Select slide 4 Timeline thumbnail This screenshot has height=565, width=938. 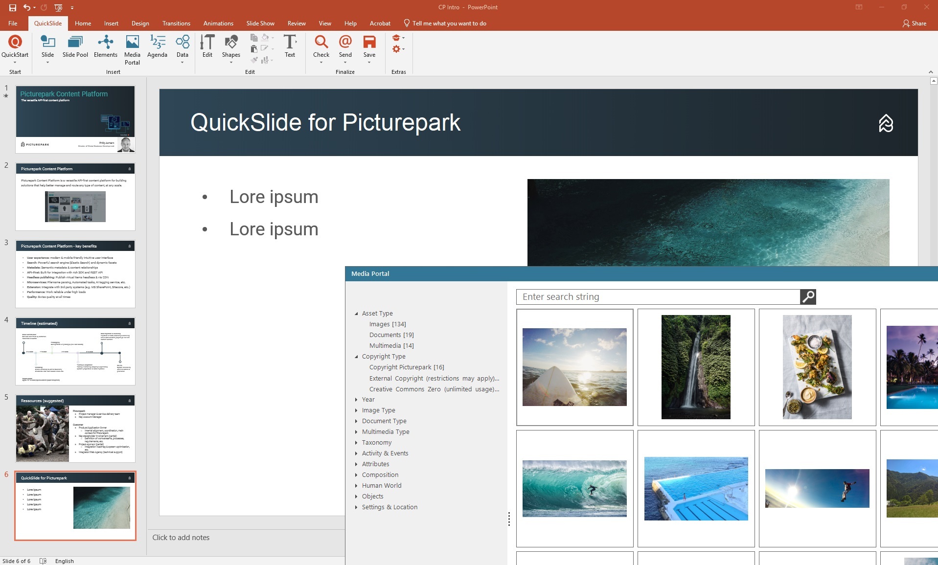pos(75,351)
